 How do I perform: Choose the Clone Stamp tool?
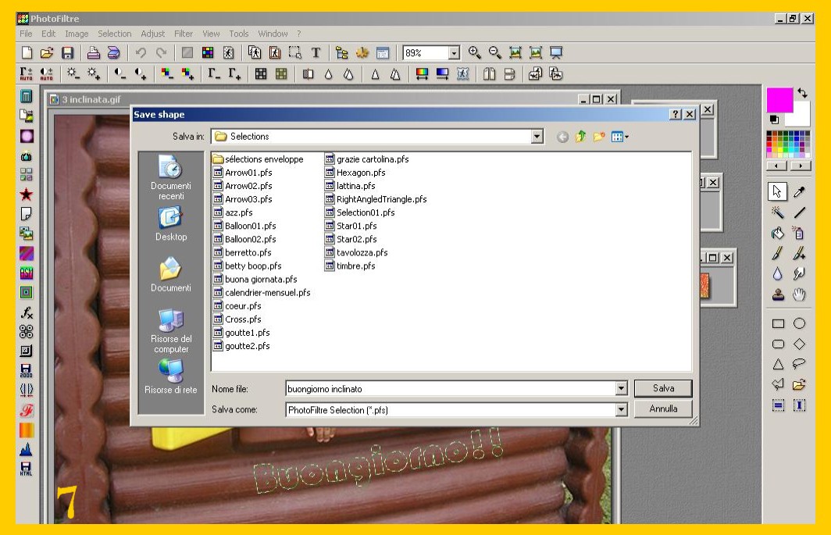(x=778, y=294)
